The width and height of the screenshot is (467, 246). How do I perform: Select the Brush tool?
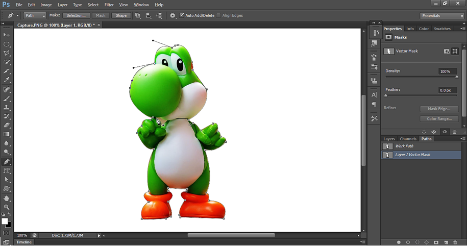coord(6,99)
